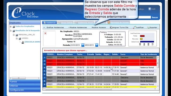171x96 pixels.
Task: Open the Asistencia tab
Action: click(49, 22)
